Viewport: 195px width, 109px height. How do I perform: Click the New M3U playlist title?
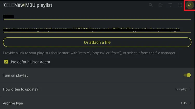coord(33,5)
